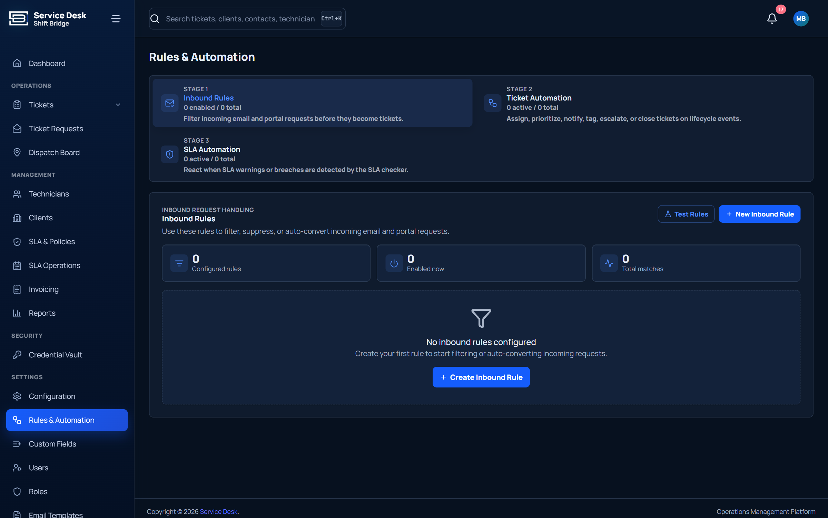Click the Total matches activity icon

pyautogui.click(x=609, y=263)
